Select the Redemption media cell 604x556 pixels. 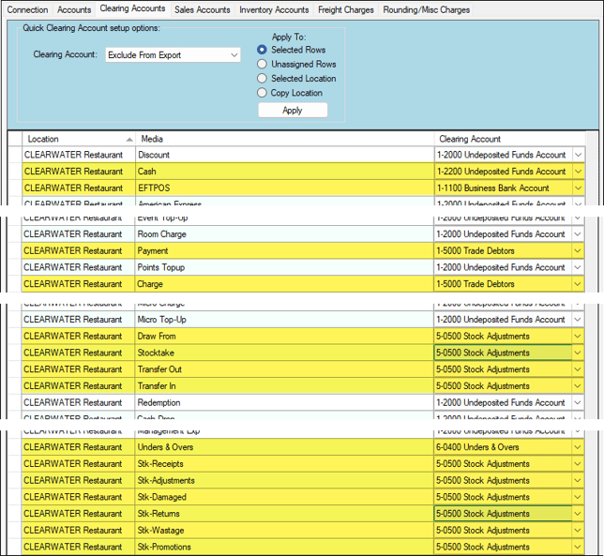pos(284,402)
